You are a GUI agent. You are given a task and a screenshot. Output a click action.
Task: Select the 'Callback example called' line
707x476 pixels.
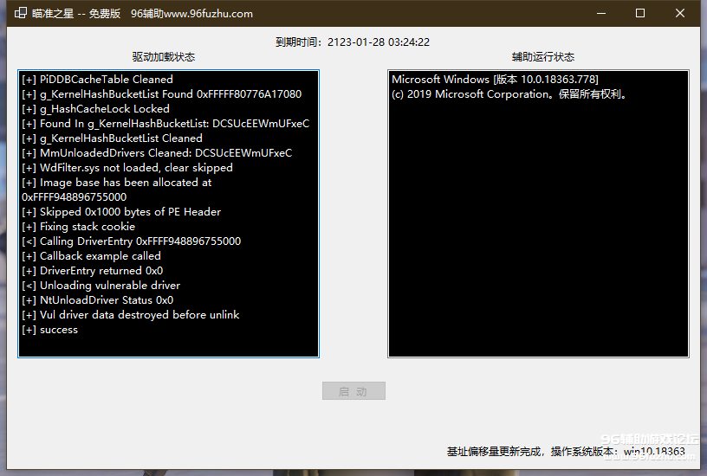point(91,256)
